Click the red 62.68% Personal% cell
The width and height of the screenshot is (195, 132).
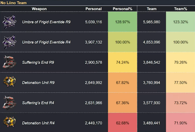pyautogui.click(x=122, y=123)
